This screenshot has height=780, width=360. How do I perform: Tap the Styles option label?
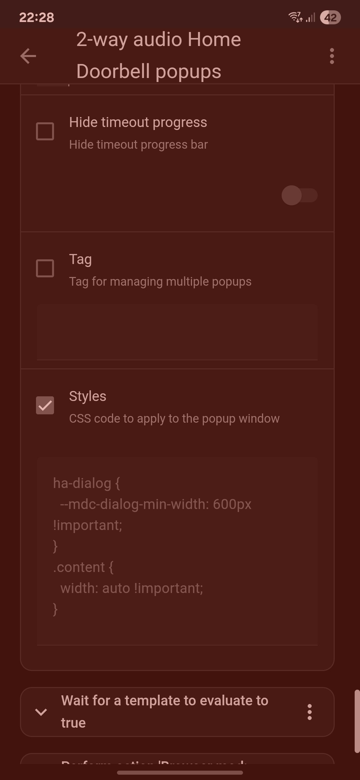click(88, 396)
